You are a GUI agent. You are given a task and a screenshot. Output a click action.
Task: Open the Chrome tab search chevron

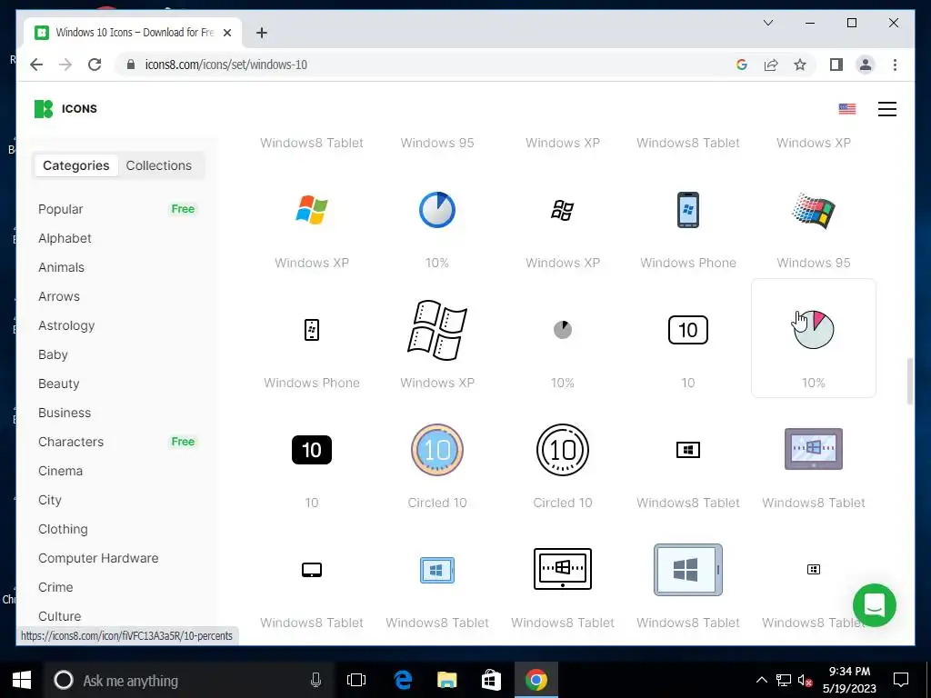767,23
